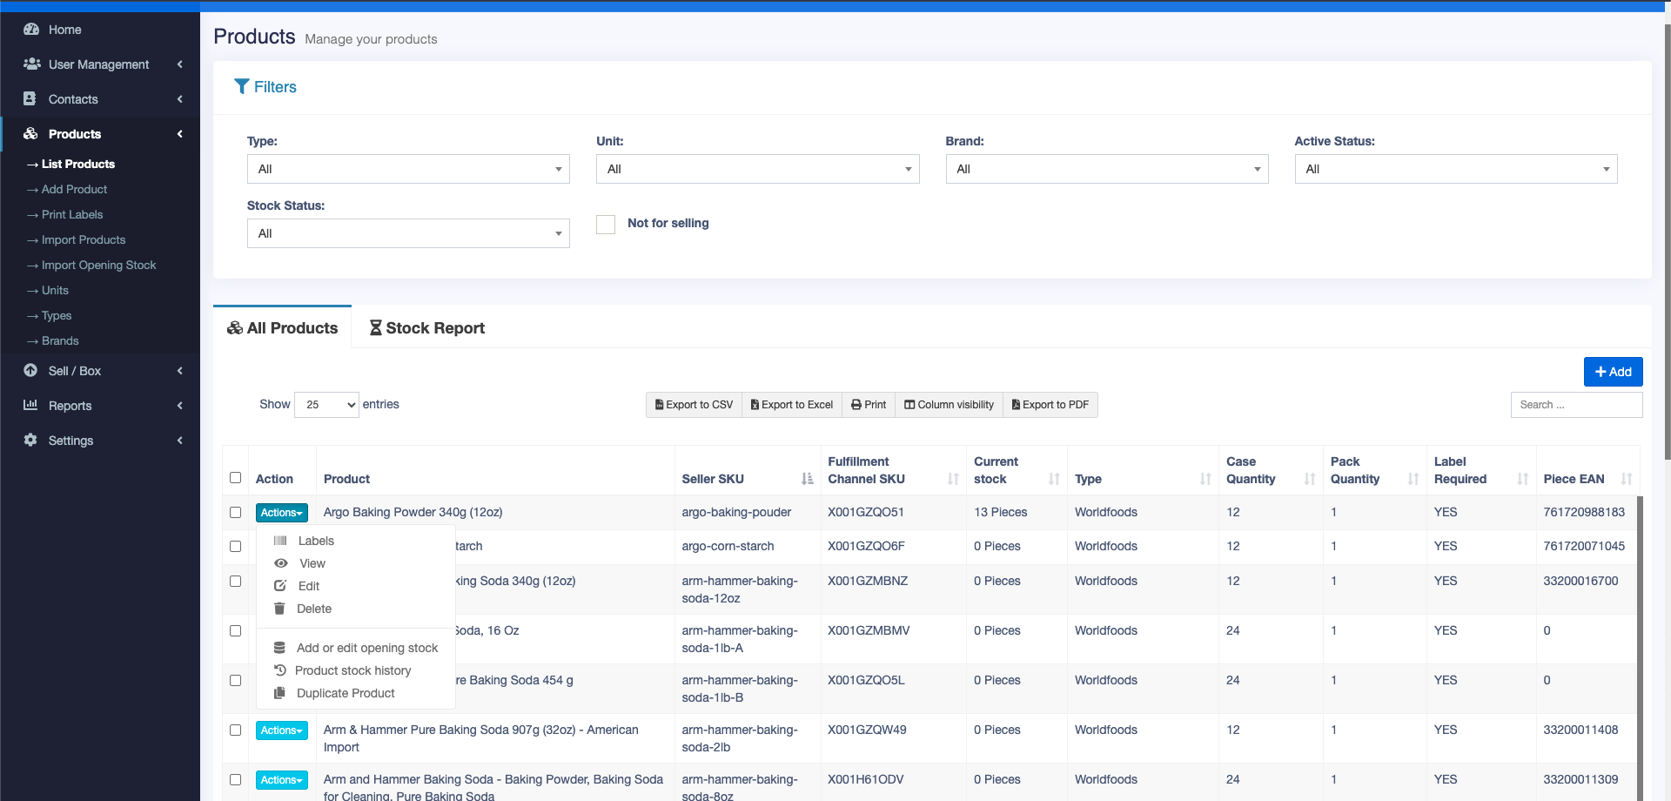Click Export to PDF button
1671x801 pixels.
pos(1050,405)
